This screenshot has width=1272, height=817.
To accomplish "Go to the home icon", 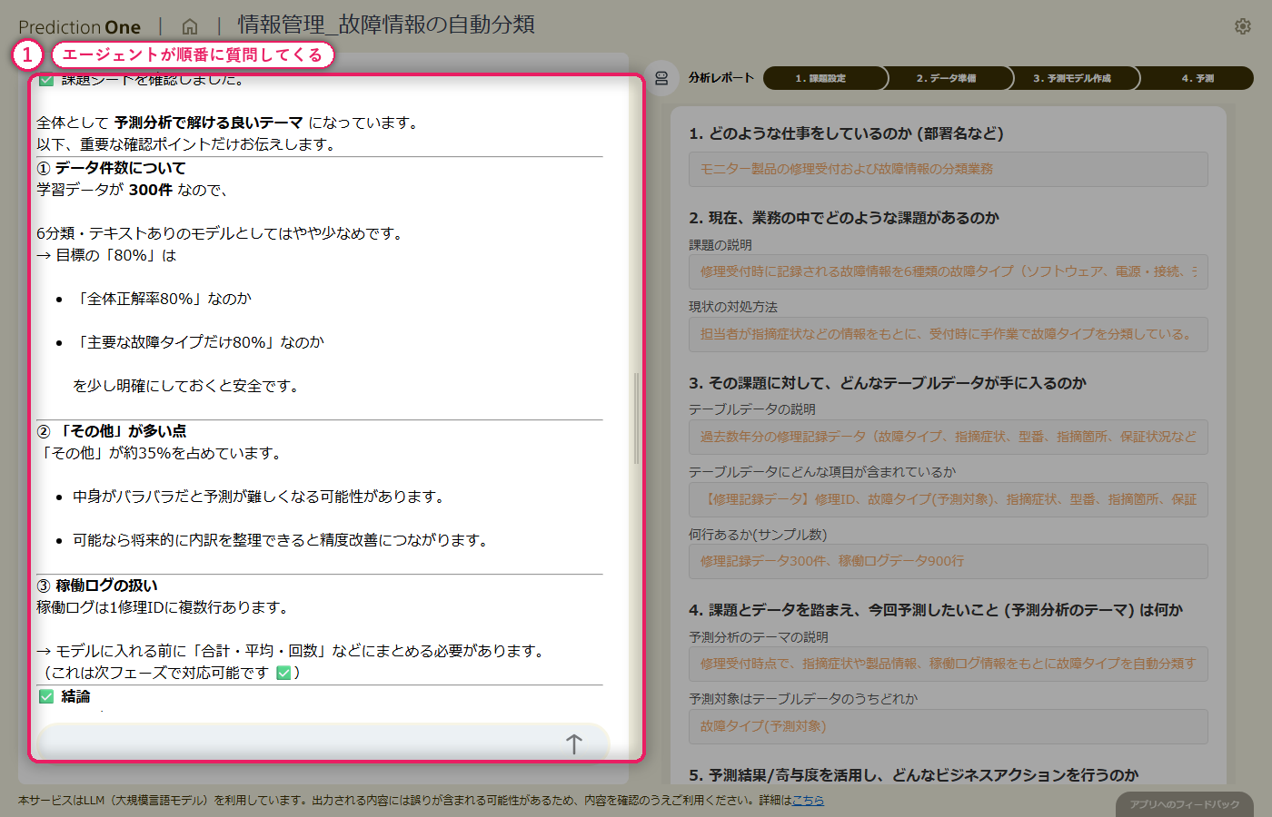I will [190, 26].
